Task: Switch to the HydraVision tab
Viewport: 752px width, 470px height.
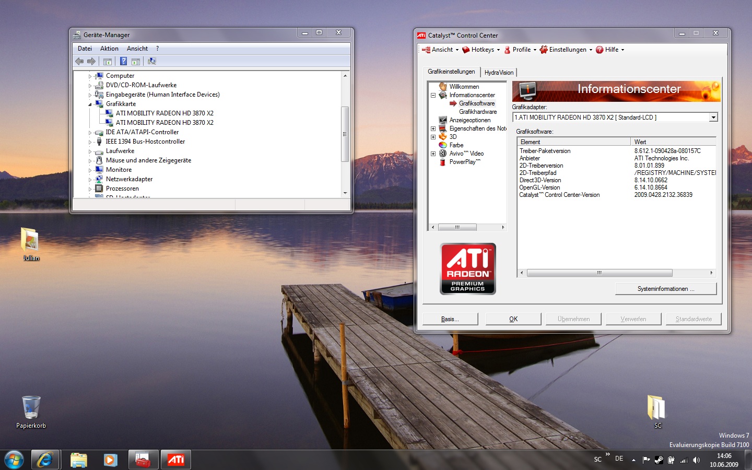Action: click(x=499, y=73)
